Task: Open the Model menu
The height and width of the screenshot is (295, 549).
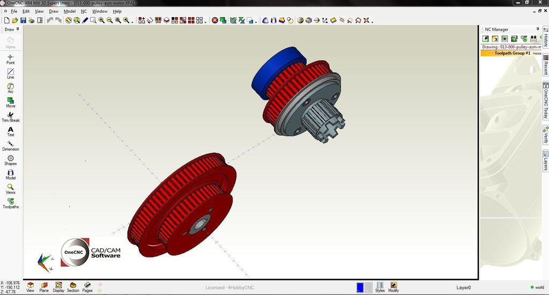Action: point(70,11)
